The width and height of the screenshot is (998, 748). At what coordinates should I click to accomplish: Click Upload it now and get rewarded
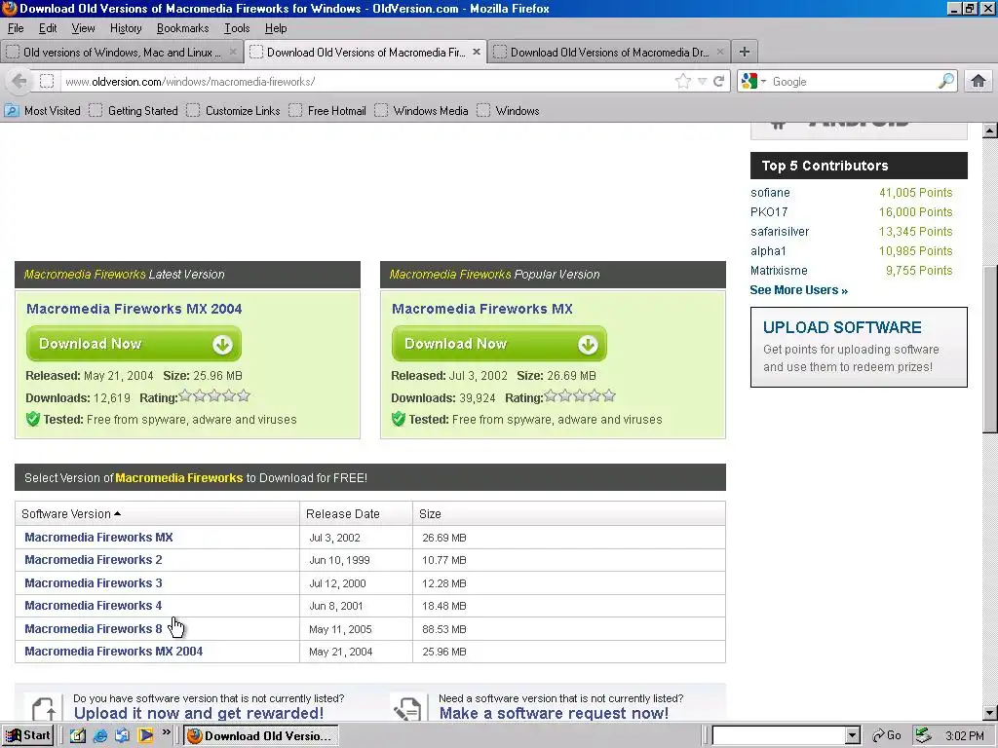pyautogui.click(x=199, y=714)
